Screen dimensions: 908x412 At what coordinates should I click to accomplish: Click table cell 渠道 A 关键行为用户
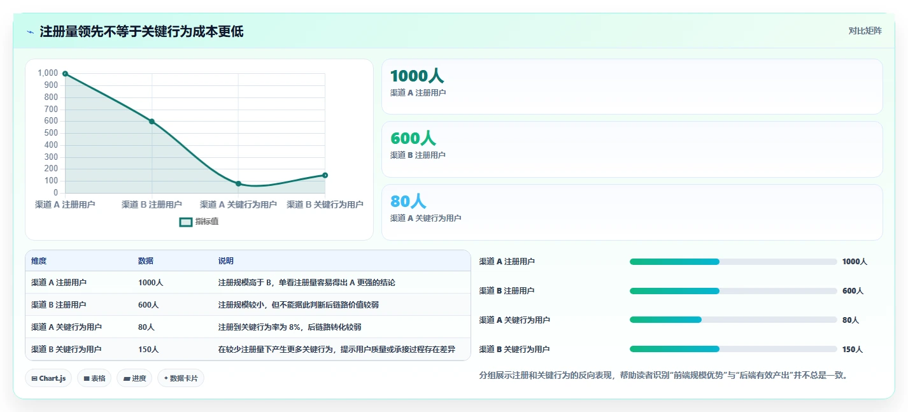67,327
